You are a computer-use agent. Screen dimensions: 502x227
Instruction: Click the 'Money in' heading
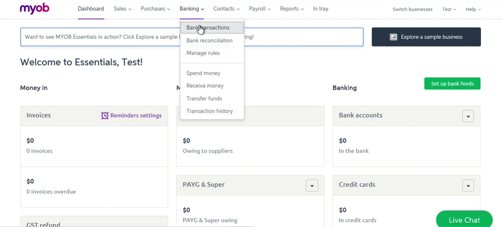(34, 87)
